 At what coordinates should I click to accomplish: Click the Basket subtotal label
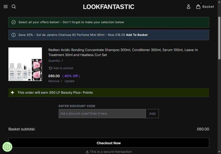[22, 129]
